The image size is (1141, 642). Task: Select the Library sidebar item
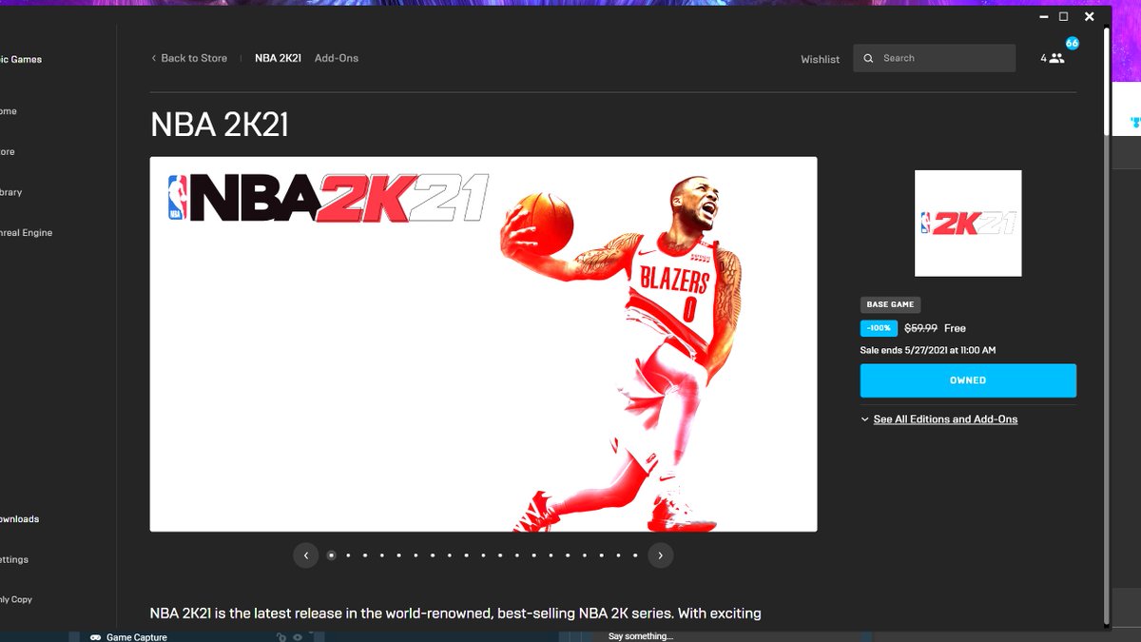tap(11, 191)
